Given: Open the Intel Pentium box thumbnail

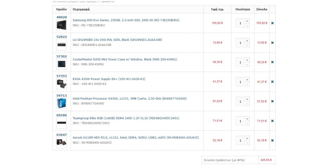Looking at the screenshot, I should pos(61,103).
